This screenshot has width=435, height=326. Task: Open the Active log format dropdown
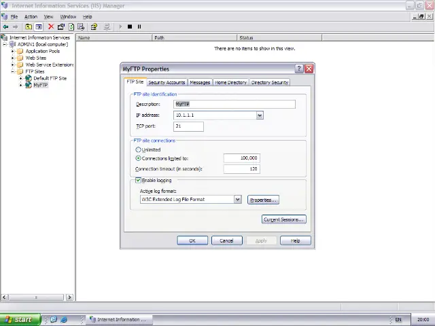tap(237, 199)
